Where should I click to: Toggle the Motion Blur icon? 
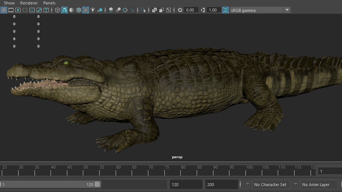[x=118, y=10]
